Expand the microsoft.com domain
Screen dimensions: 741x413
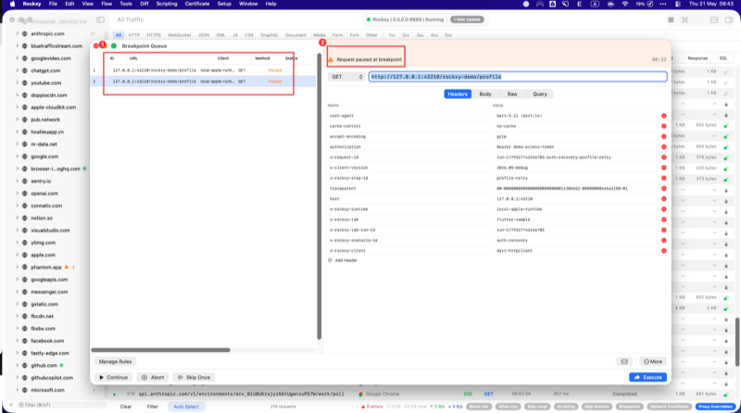point(18,390)
